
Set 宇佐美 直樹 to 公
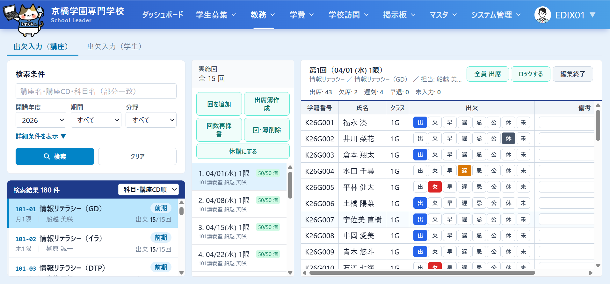point(494,220)
